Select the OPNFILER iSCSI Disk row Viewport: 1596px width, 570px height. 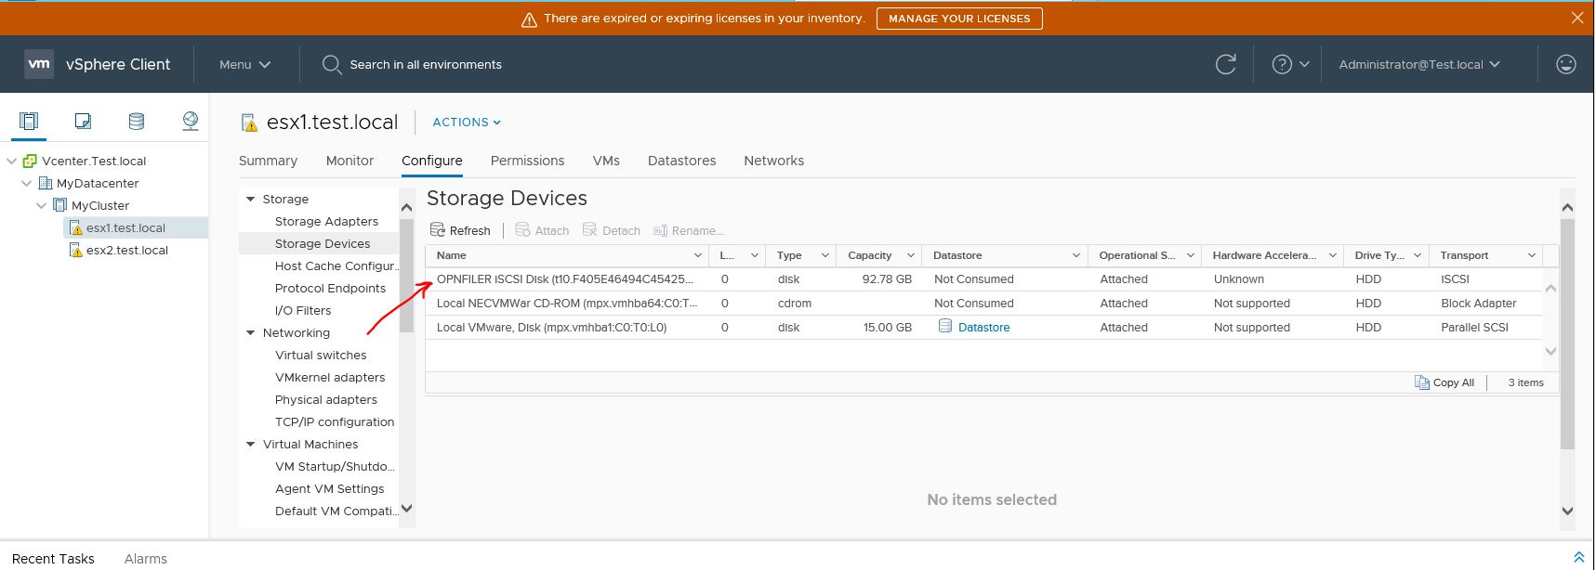tap(983, 279)
